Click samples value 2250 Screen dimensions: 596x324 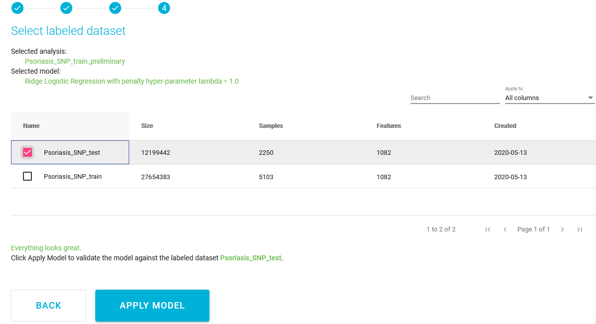tap(266, 152)
